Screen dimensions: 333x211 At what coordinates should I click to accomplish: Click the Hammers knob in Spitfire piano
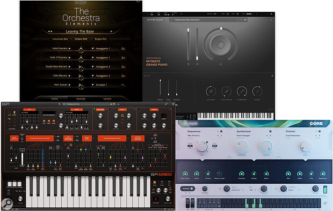point(242,92)
